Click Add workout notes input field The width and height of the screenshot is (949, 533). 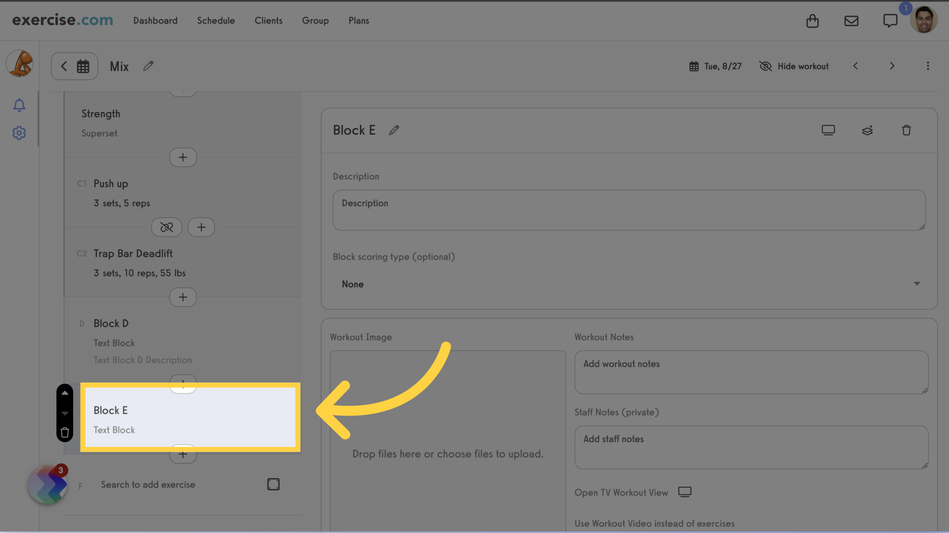751,372
